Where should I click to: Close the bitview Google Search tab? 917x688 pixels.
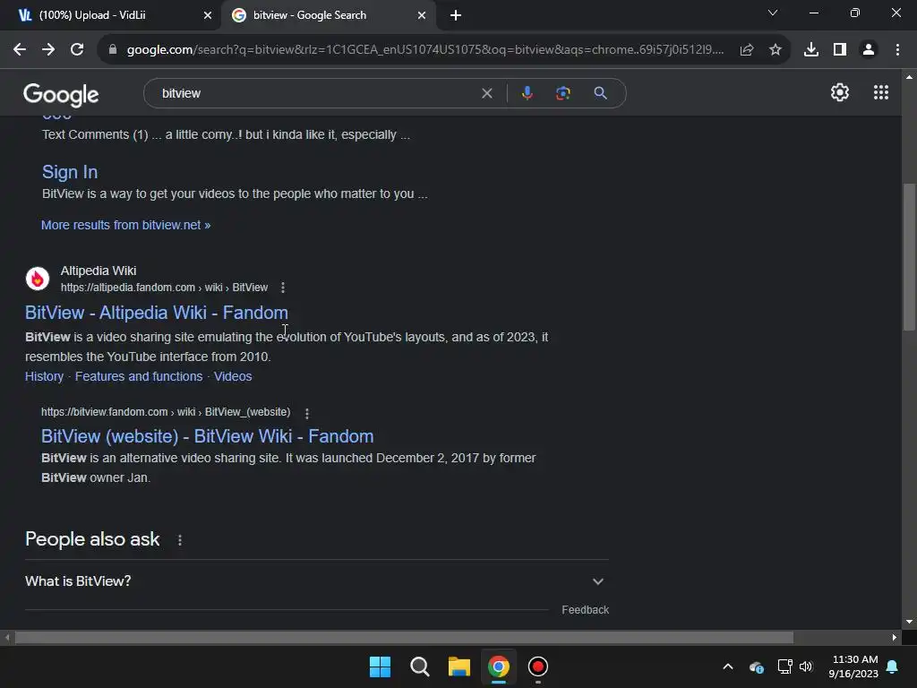422,15
